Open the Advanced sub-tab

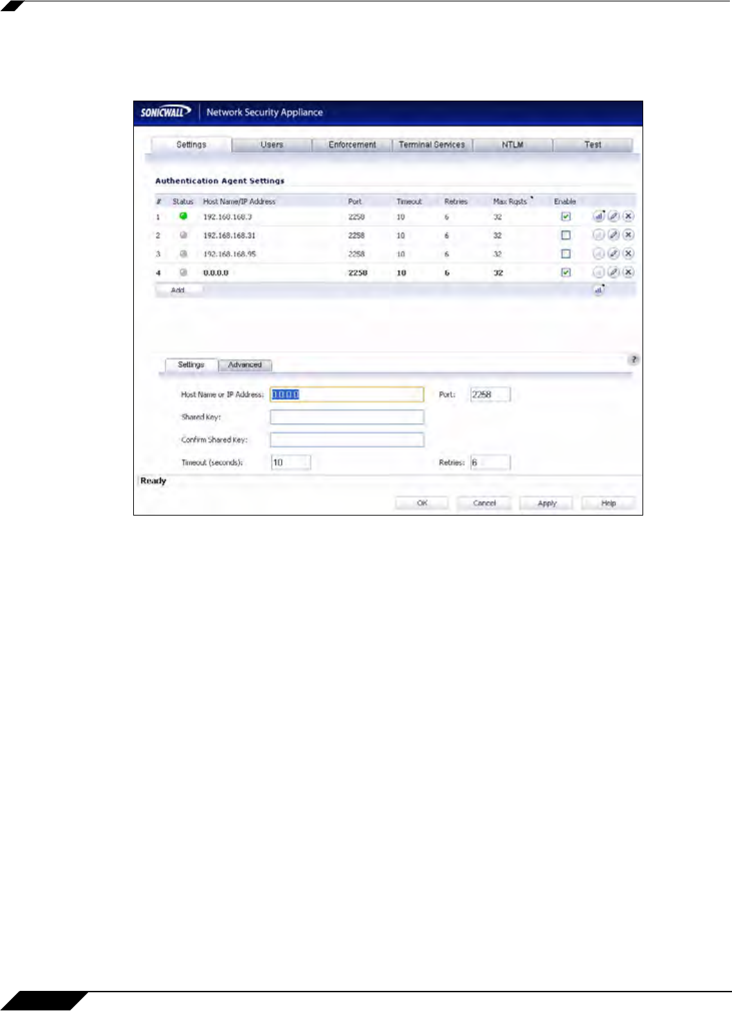245,365
